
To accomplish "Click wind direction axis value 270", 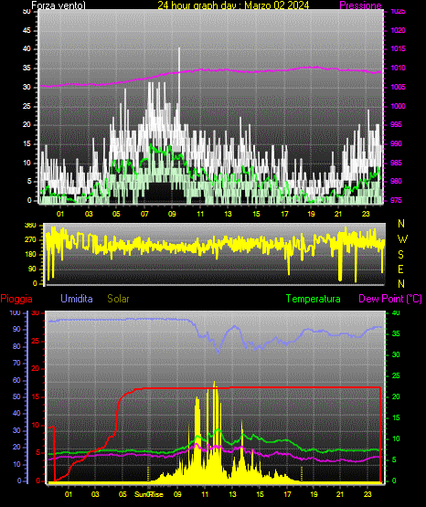I will 30,240.
